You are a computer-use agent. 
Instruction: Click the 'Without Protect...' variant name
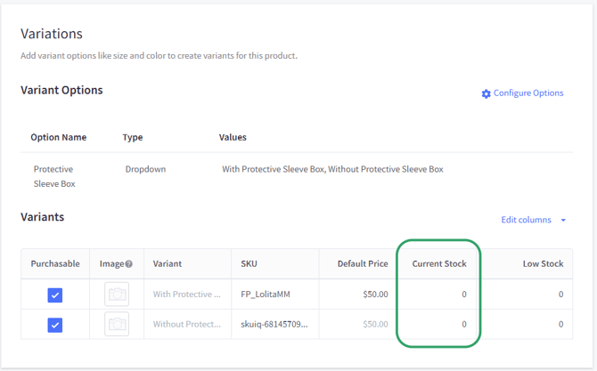pos(186,324)
